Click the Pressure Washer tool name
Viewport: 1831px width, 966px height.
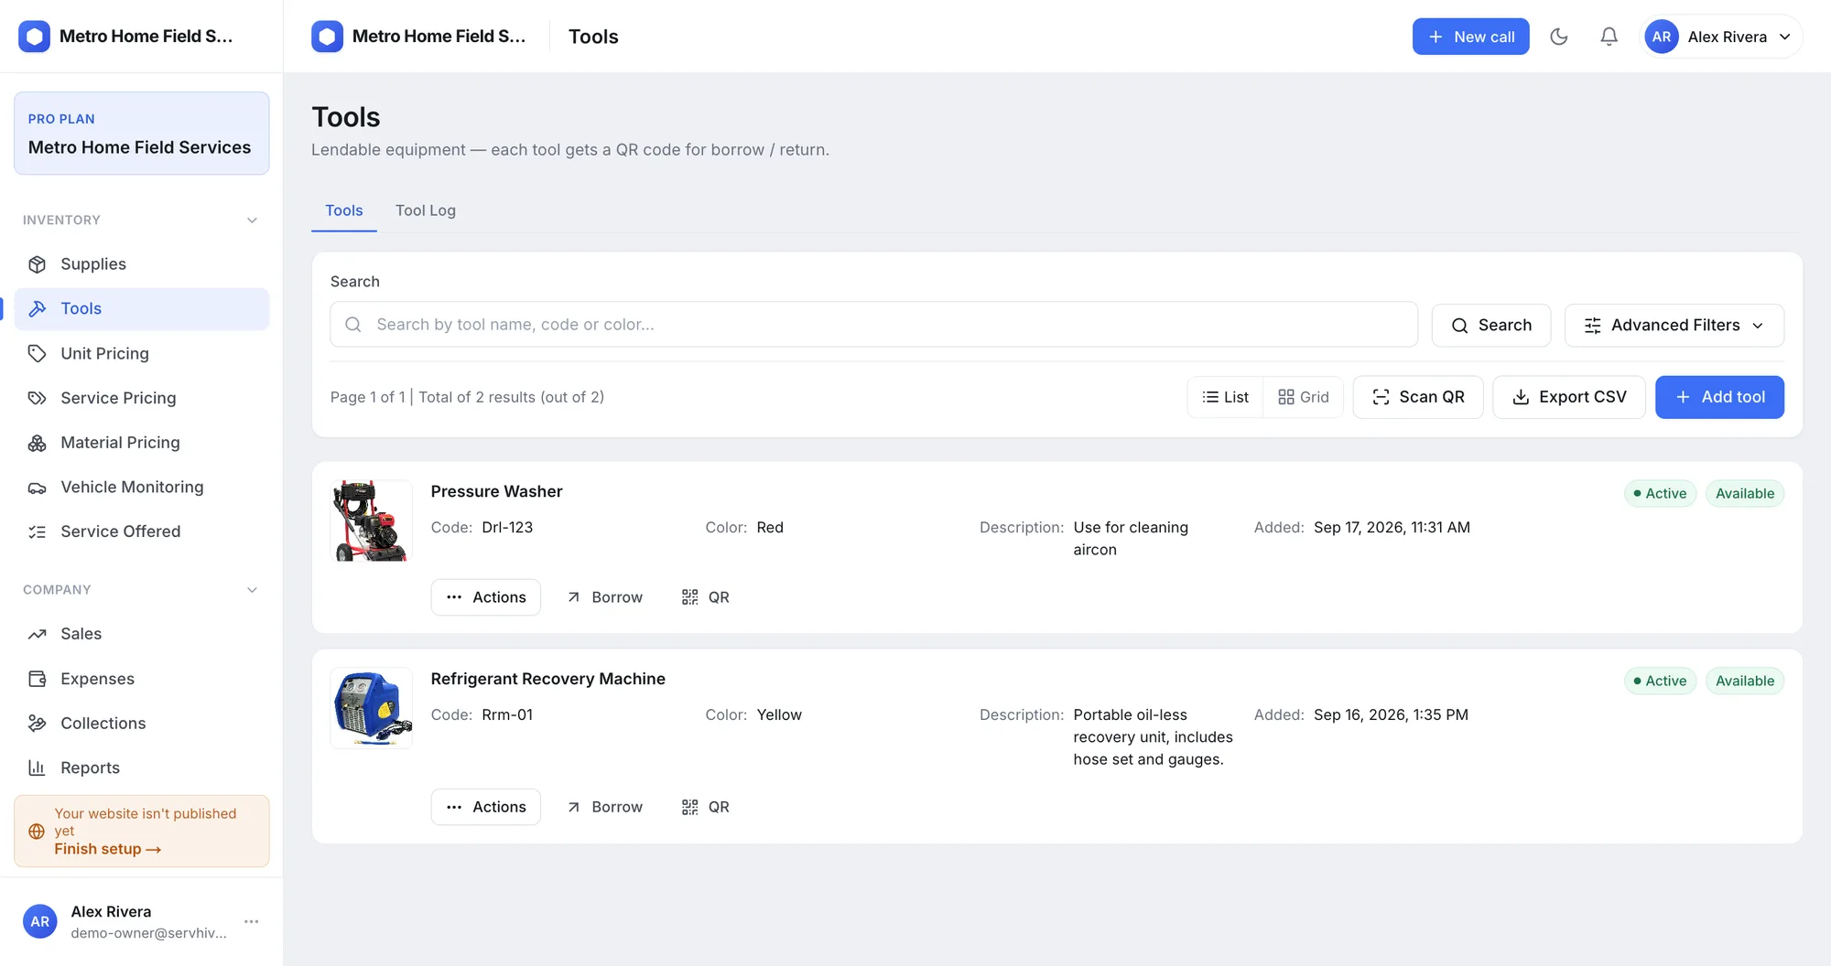[x=496, y=492]
